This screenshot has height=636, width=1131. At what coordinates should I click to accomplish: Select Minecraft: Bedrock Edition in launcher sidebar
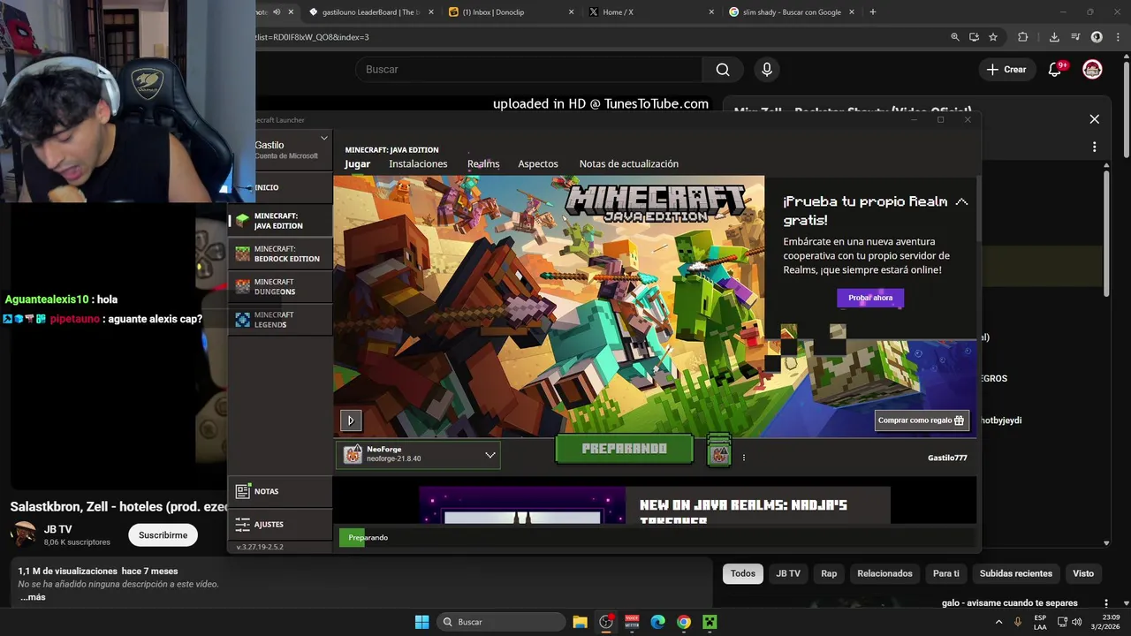280,254
